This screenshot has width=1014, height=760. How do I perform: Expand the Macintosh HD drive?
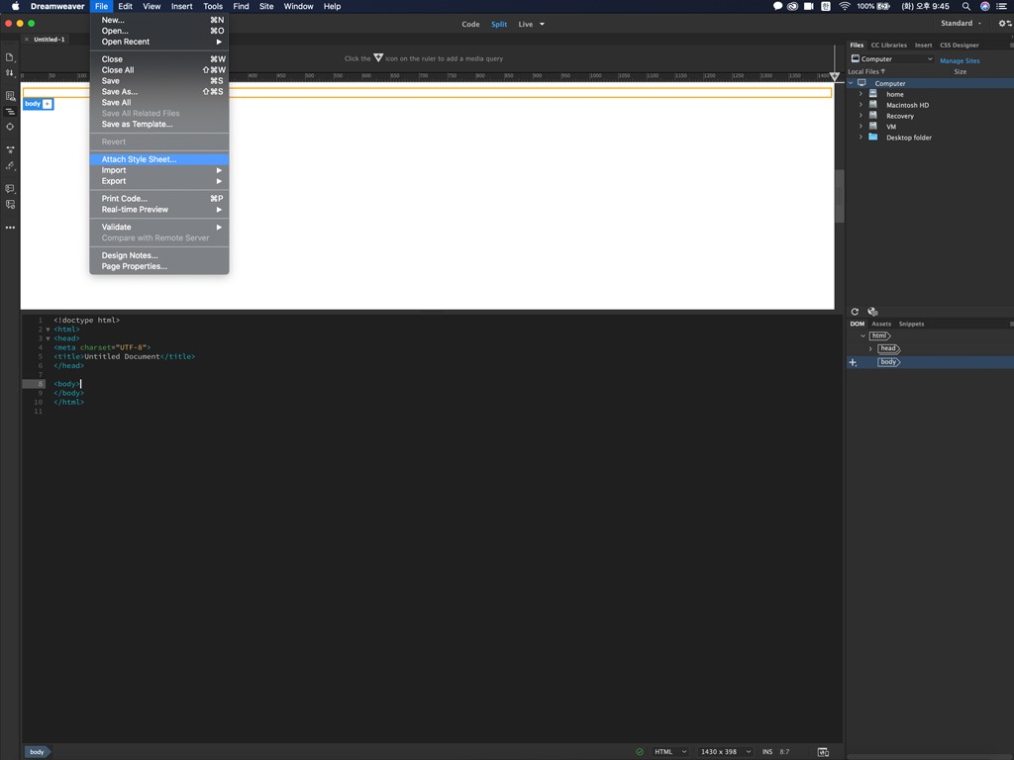coord(861,105)
